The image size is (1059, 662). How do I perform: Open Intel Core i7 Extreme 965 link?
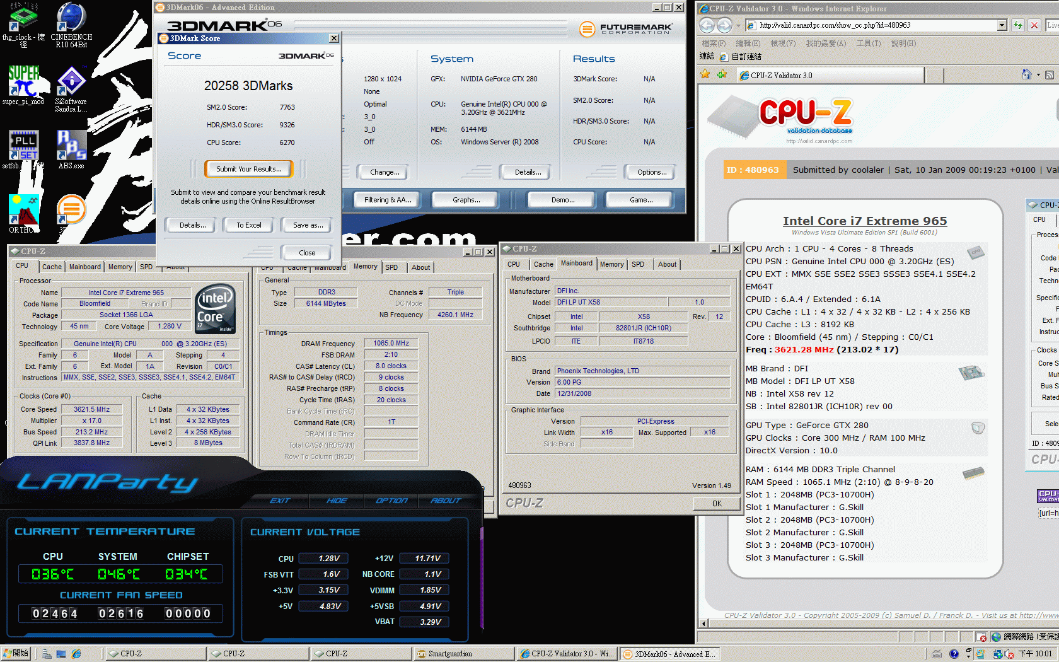pyautogui.click(x=865, y=221)
